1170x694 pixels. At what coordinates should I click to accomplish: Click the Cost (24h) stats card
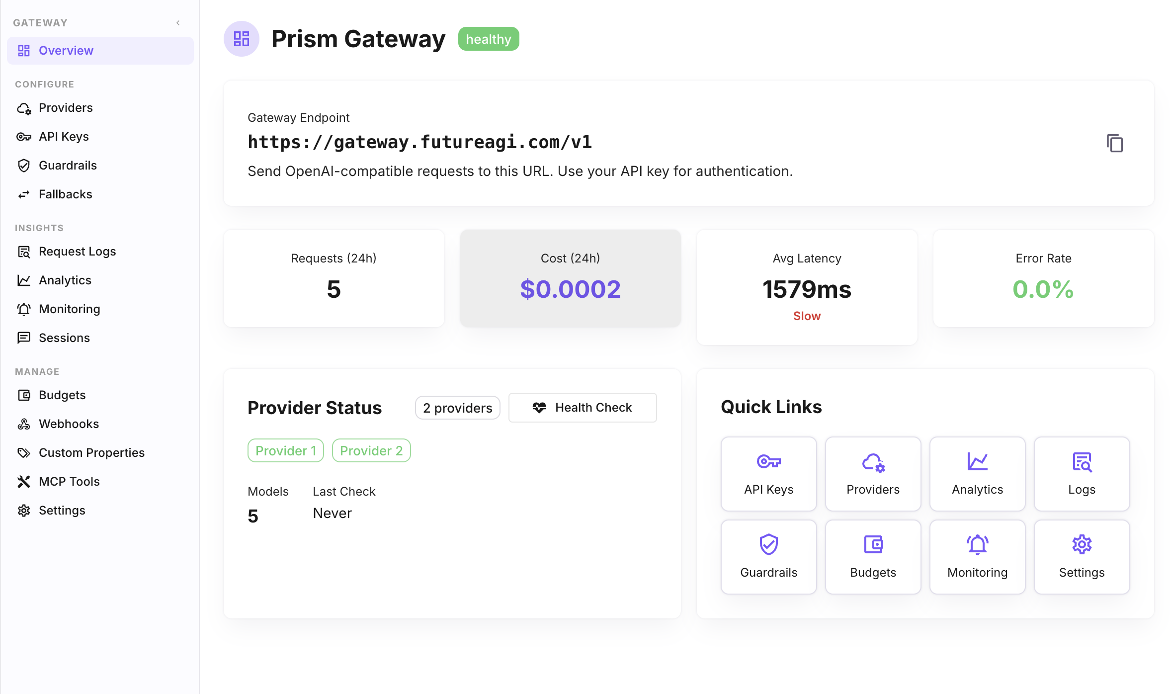tap(570, 278)
